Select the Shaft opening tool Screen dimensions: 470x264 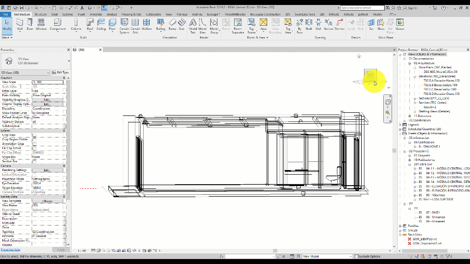309,25
